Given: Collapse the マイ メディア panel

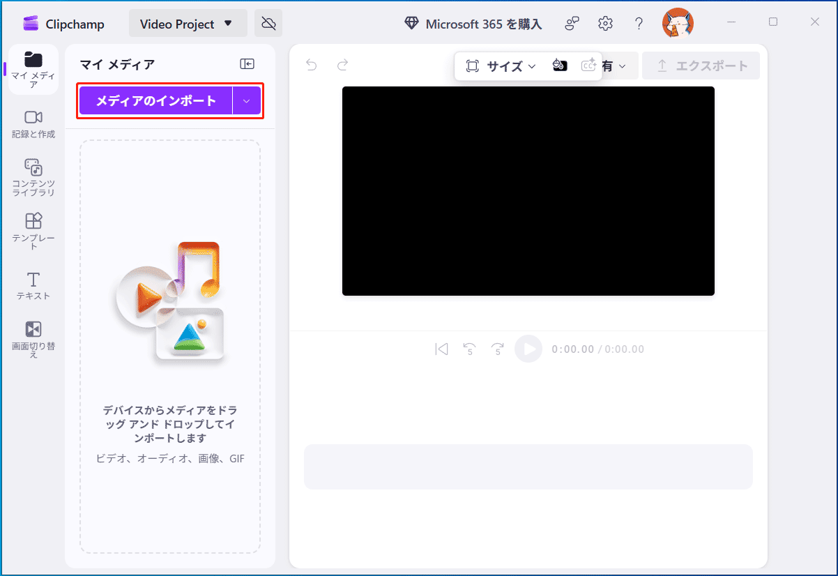Looking at the screenshot, I should coord(247,63).
